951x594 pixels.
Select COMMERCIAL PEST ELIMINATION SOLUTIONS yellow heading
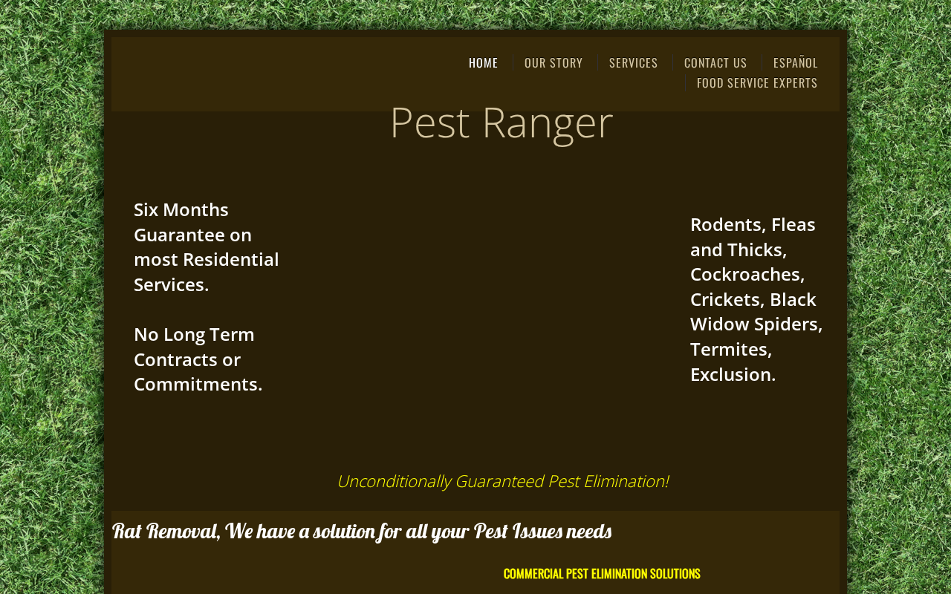click(602, 573)
